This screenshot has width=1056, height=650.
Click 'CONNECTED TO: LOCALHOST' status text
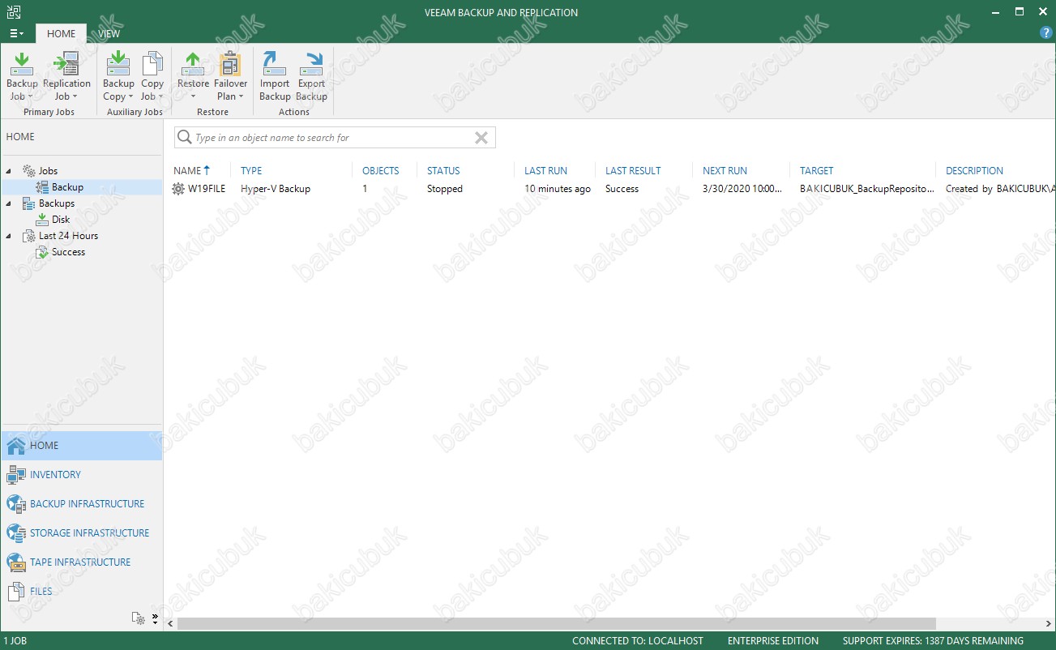[x=638, y=641]
